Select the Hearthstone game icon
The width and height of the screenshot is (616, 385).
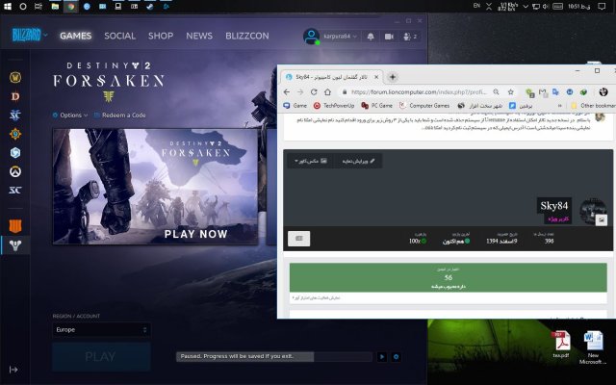pos(15,134)
